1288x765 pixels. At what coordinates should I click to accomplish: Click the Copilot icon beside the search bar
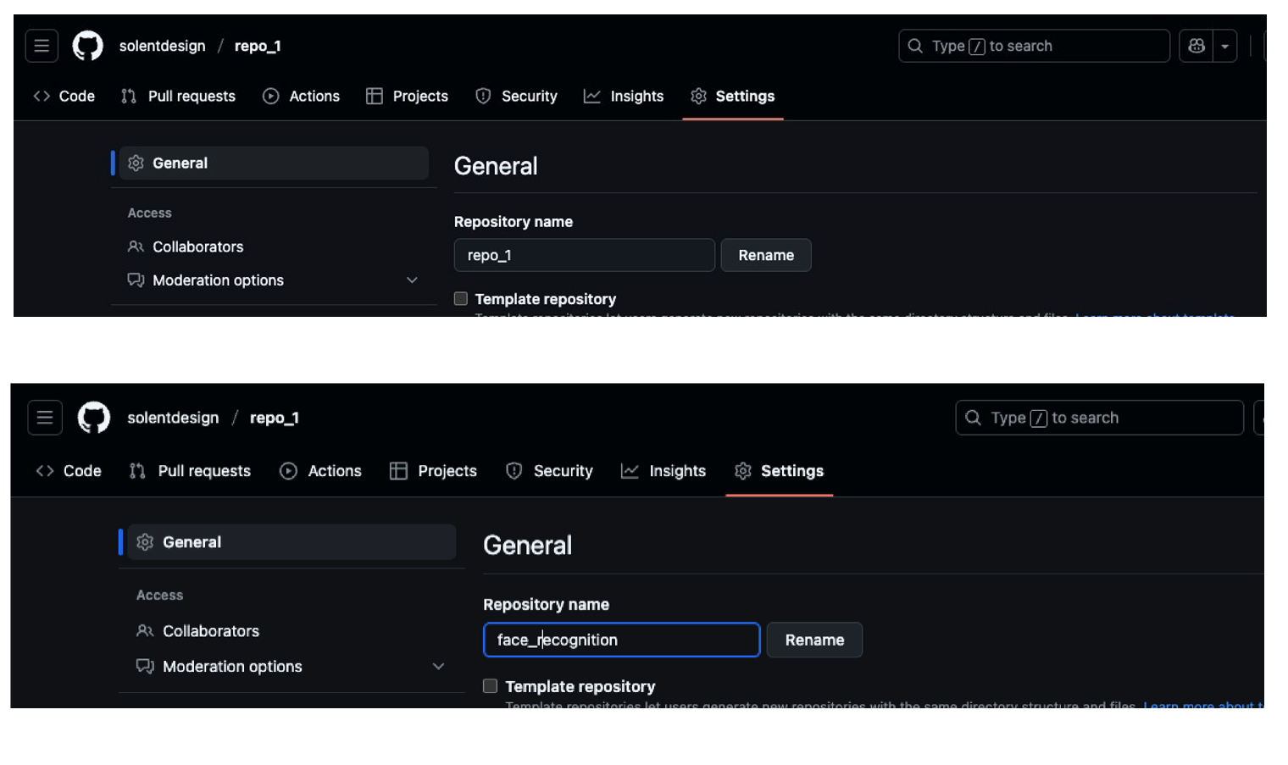tap(1196, 47)
